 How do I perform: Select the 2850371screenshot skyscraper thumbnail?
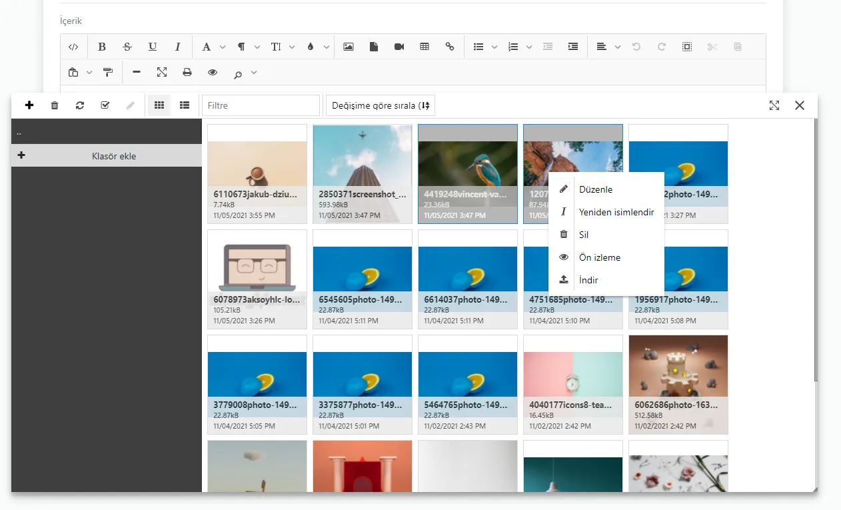tap(363, 174)
